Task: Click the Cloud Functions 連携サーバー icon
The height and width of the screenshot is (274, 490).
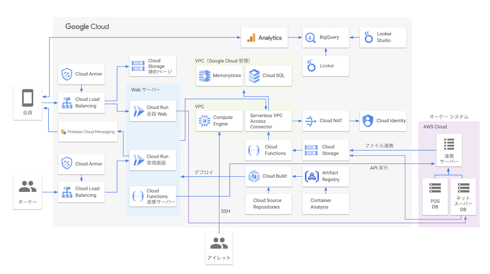Action: tap(138, 196)
